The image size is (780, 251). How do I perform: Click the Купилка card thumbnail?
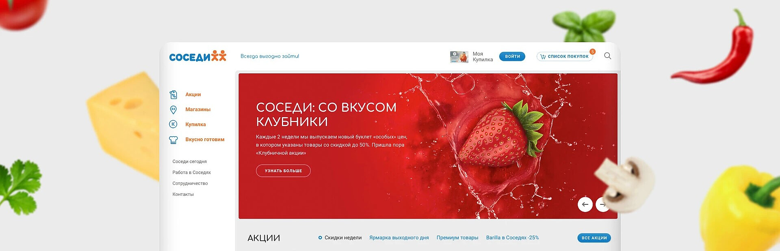[x=459, y=57]
